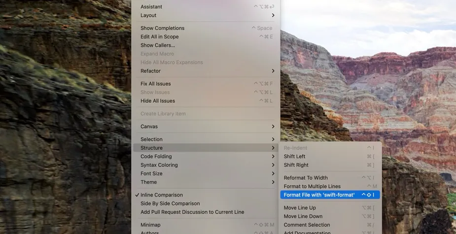Select Fix All Issues
The image size is (456, 234).
[x=206, y=84]
